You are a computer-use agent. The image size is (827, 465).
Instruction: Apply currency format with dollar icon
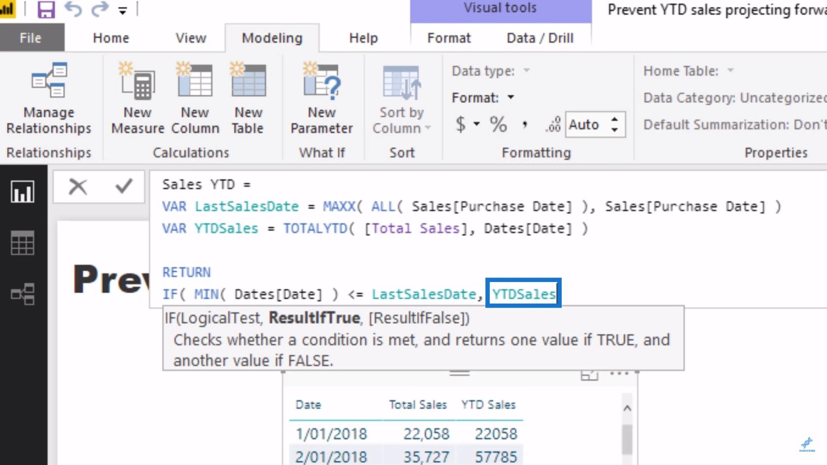(460, 124)
